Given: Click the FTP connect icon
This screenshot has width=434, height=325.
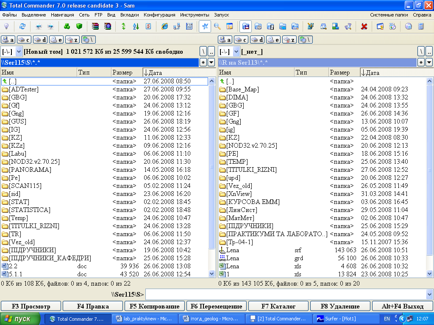Looking at the screenshot, I should click(x=189, y=26).
